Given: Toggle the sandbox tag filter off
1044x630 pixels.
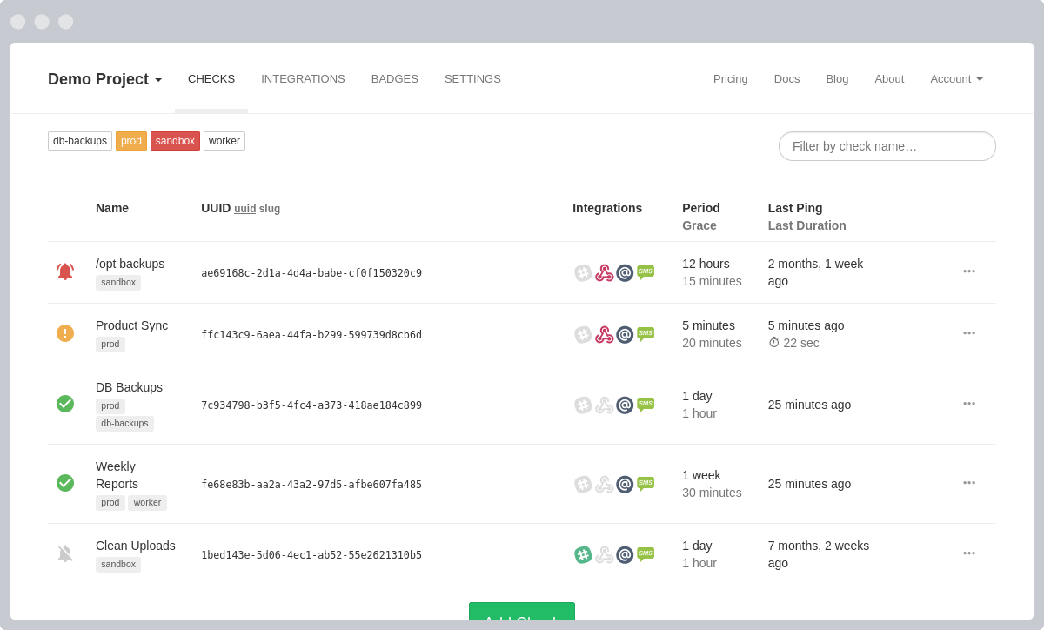Looking at the screenshot, I should click(175, 140).
